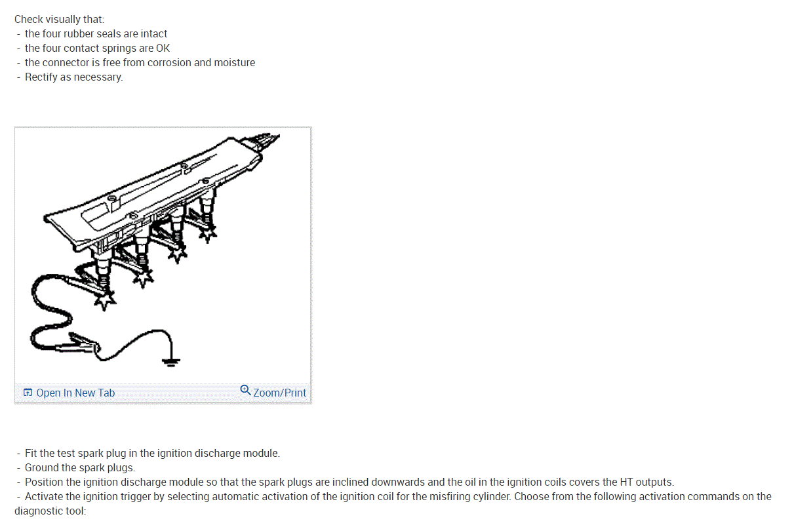
Task: Click the 'Activate the ignition trigger' instruction
Action: click(398, 497)
